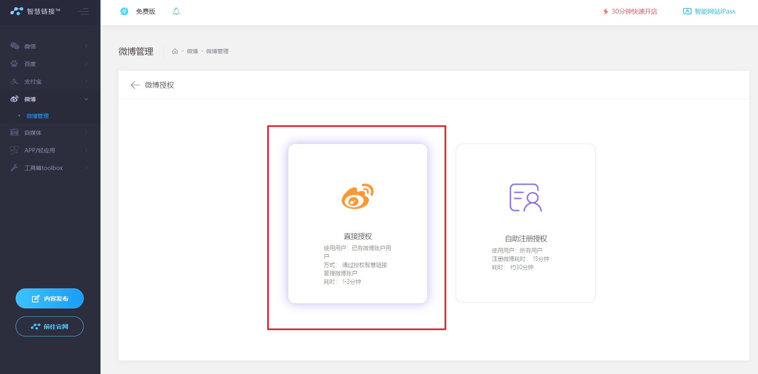Click the 微博管理 page title
Image resolution: width=758 pixels, height=374 pixels.
tap(136, 51)
